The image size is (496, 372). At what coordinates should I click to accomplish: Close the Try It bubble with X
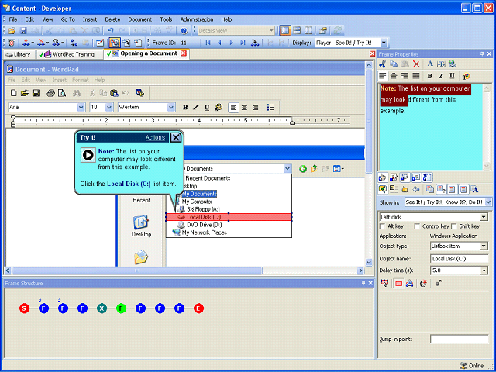point(176,137)
